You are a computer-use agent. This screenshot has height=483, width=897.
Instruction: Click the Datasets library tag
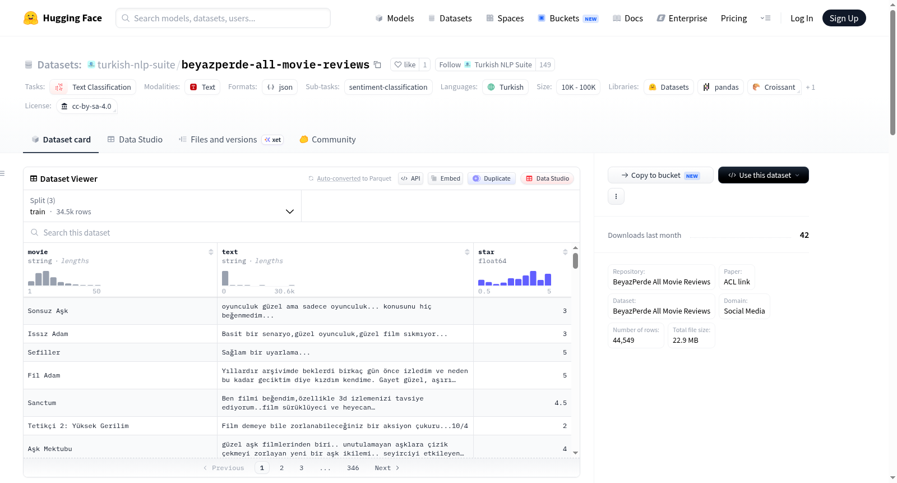click(x=669, y=87)
